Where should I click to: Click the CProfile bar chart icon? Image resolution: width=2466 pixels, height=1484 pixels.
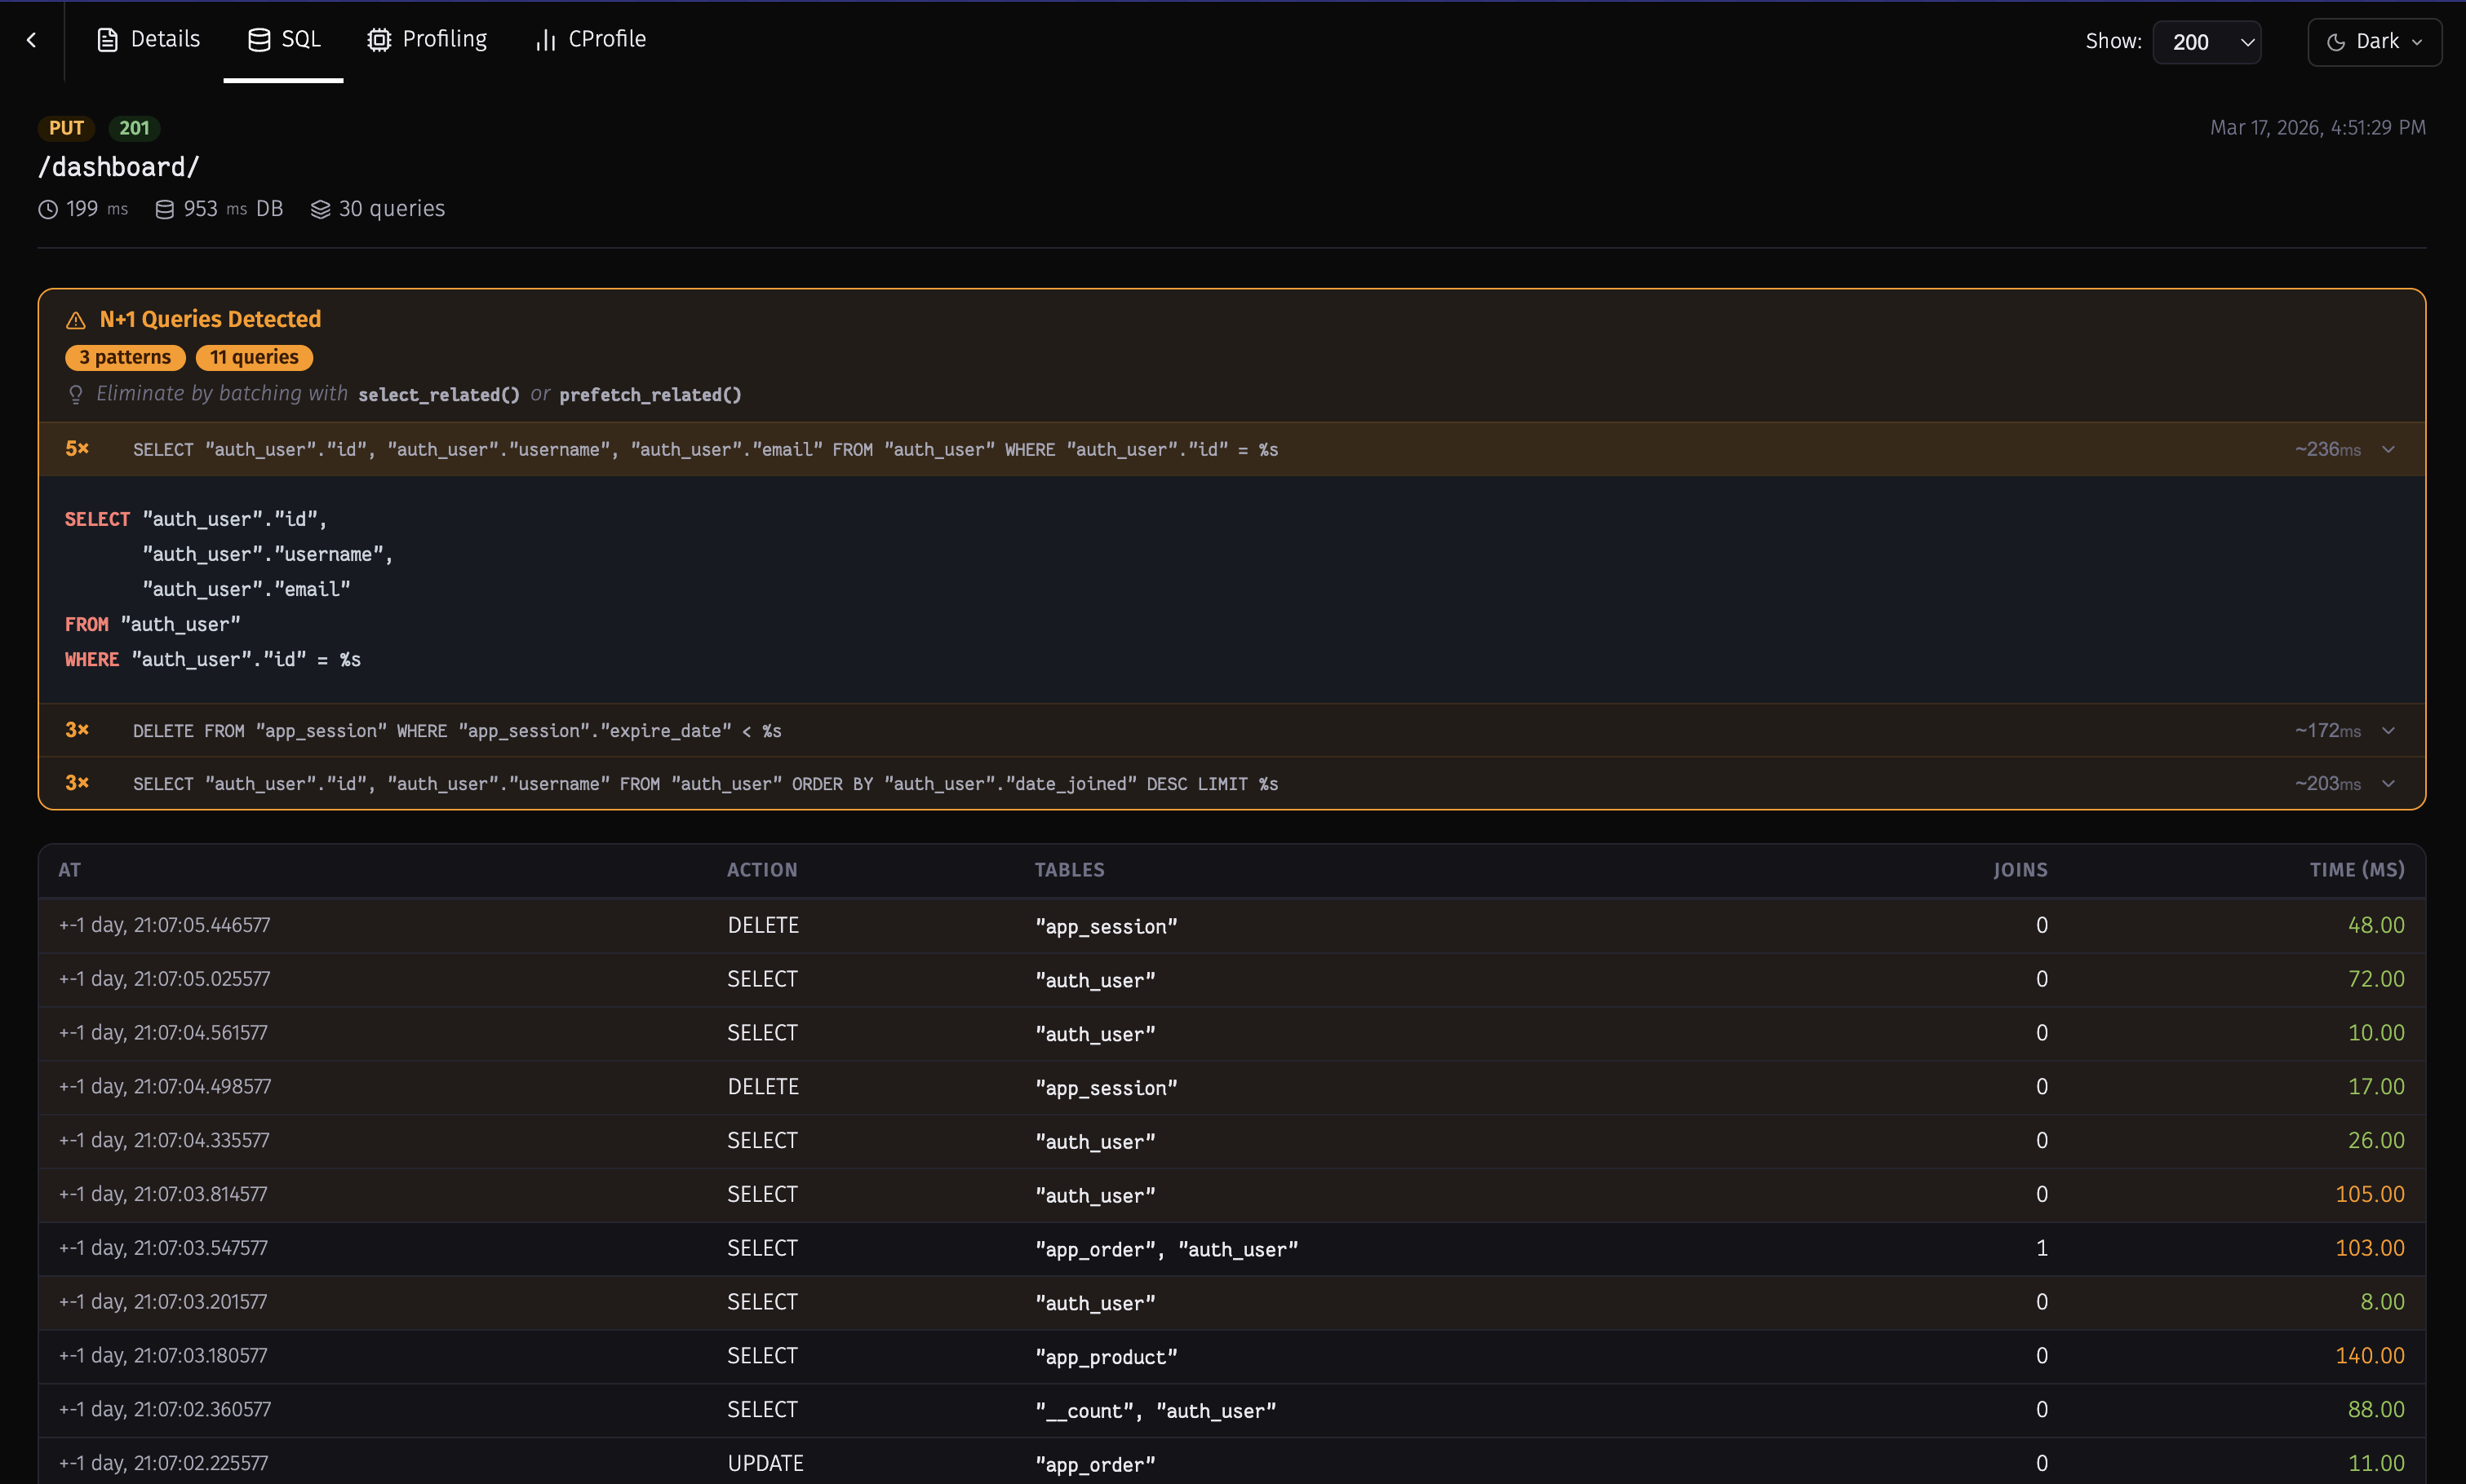click(x=545, y=40)
